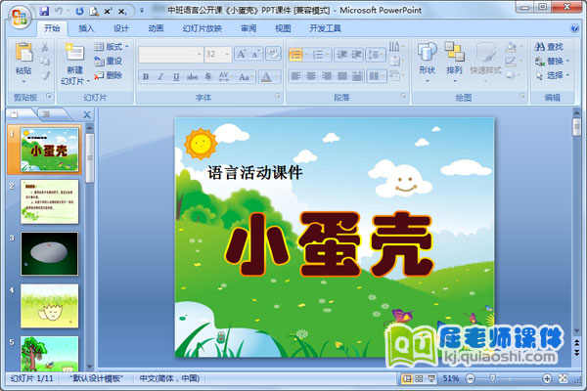Viewport: 587px width, 391px height.
Task: Switch to the 动画 tab
Action: [156, 28]
